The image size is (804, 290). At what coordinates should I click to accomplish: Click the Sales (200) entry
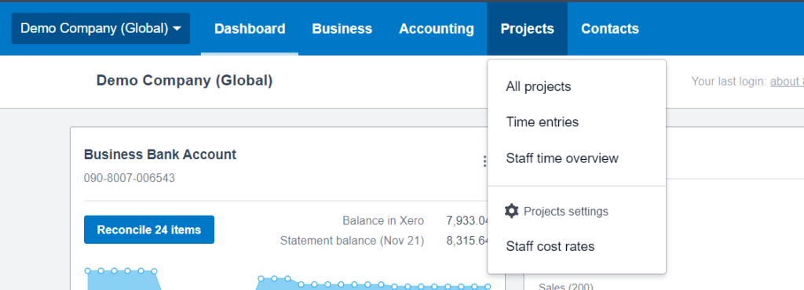coord(565,286)
